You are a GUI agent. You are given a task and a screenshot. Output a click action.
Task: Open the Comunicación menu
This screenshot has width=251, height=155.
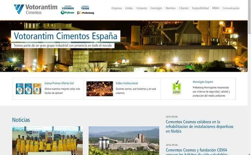click(231, 8)
